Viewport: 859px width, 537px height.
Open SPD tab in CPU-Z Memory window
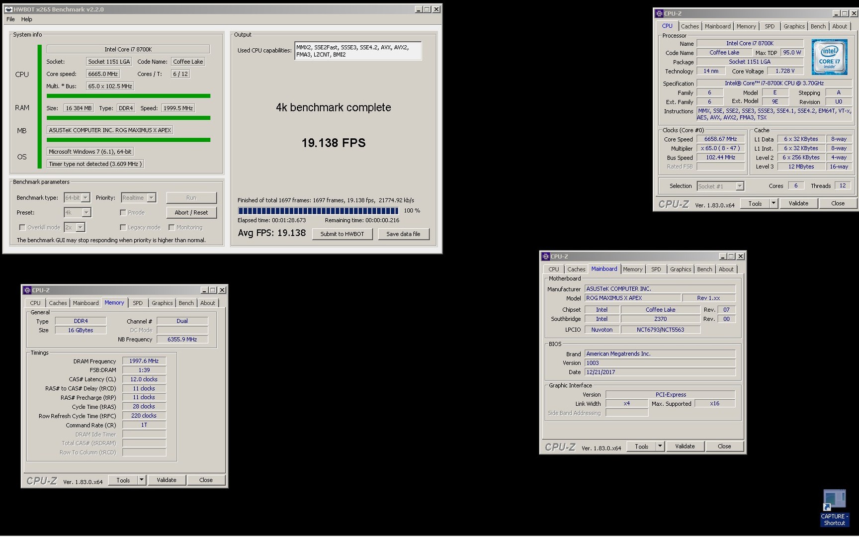click(x=138, y=303)
